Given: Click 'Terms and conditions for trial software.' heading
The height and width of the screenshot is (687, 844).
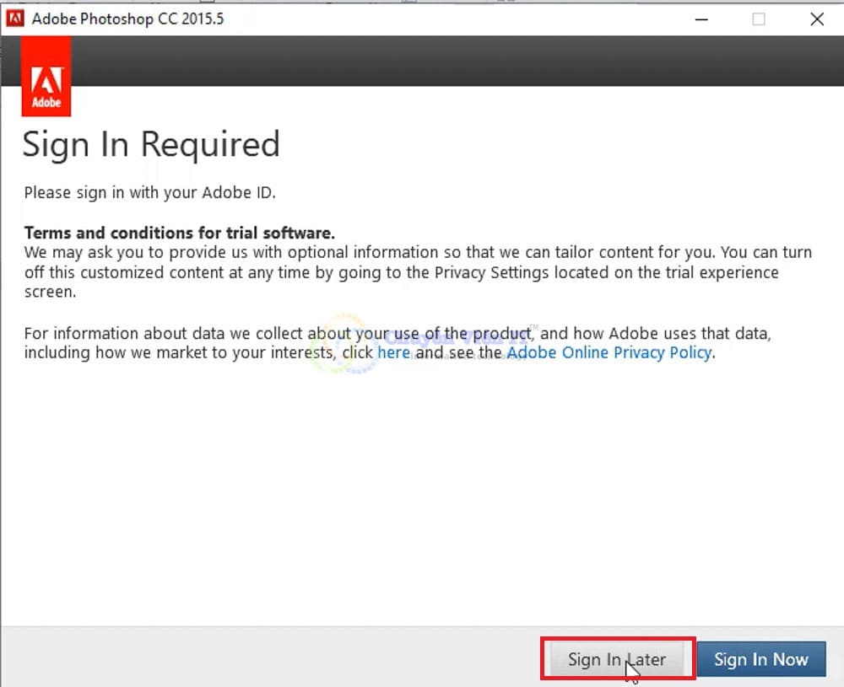Looking at the screenshot, I should coord(179,233).
